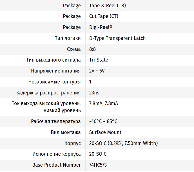Image resolution: width=194 pixels, height=172 pixels.
Task: Click the 'Задержка распространения' label
Action: click(48, 93)
